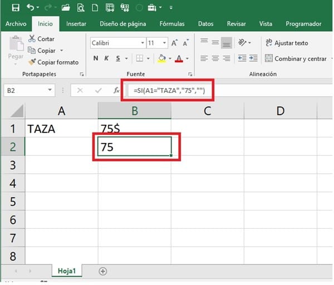
Task: Open the Fórmulas ribbon tab
Action: coord(172,24)
